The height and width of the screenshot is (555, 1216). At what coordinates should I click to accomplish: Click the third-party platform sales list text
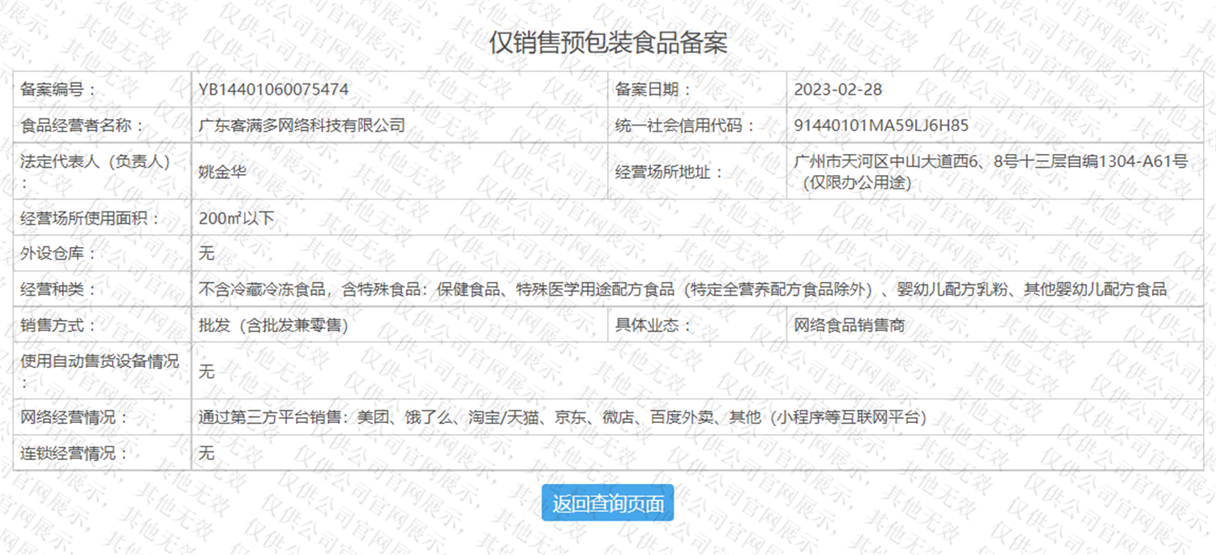coord(562,418)
